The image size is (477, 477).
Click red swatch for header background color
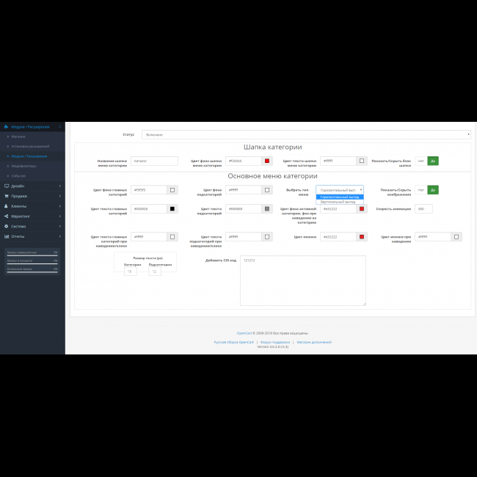point(267,161)
